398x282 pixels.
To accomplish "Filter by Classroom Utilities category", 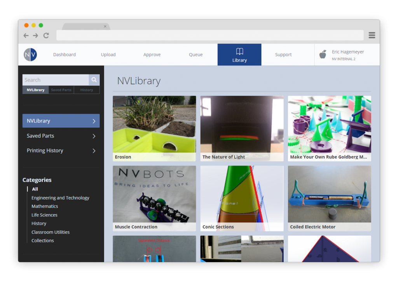I will pos(51,232).
